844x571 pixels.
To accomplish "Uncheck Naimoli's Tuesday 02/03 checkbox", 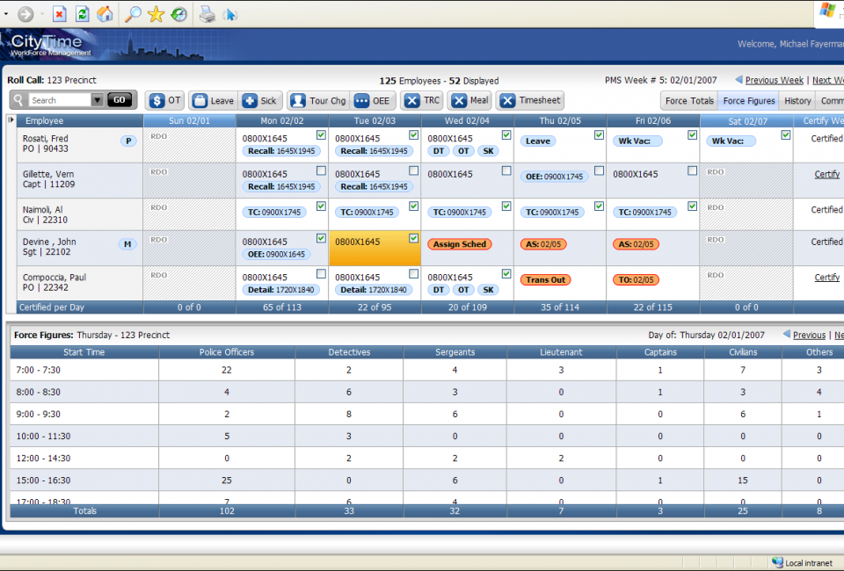I will tap(413, 206).
